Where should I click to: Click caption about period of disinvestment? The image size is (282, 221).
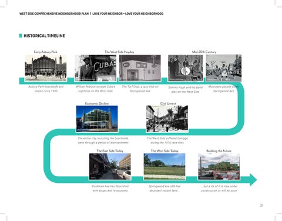[103, 140]
